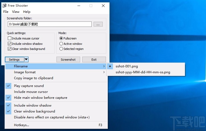
Task: Choose sshot-yyyy-MM-dd-HH-mm-ss.png filename format
Action: click(x=146, y=72)
